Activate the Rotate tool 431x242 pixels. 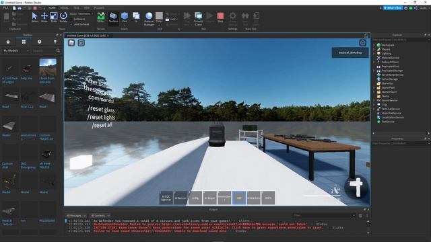[63, 17]
